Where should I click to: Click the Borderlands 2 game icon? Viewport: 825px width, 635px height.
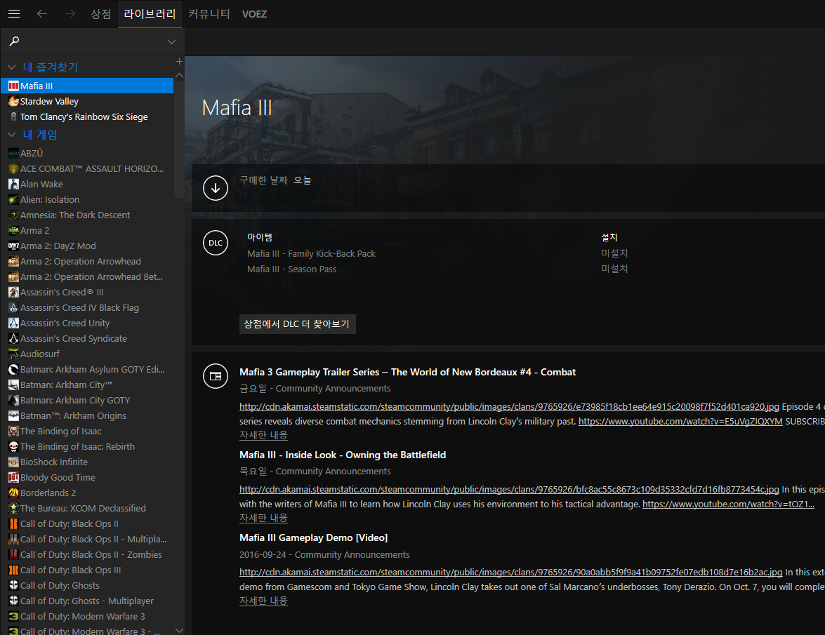tap(13, 493)
